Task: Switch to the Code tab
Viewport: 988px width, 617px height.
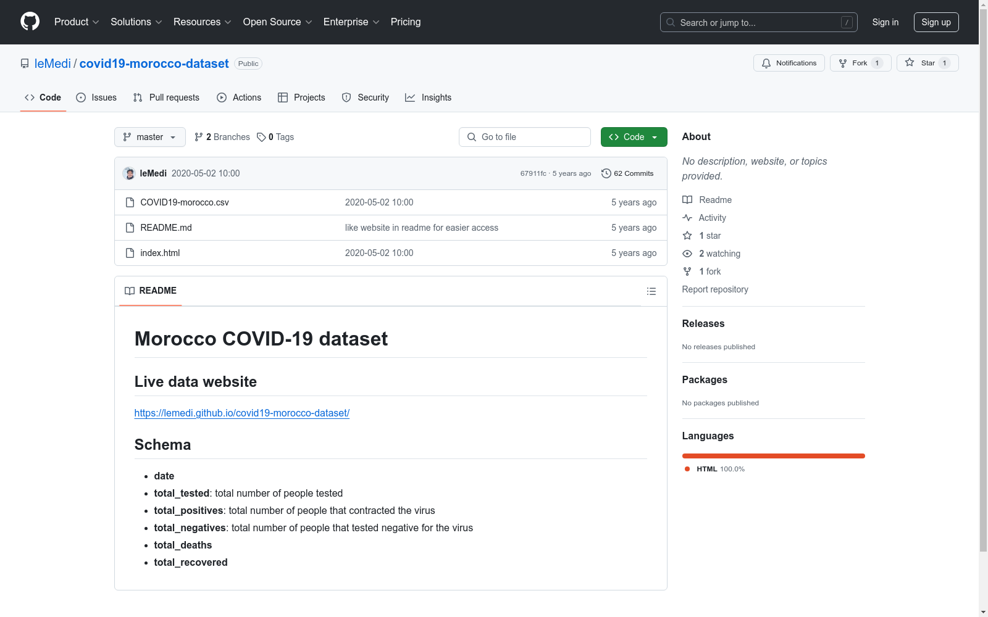Action: pyautogui.click(x=43, y=97)
